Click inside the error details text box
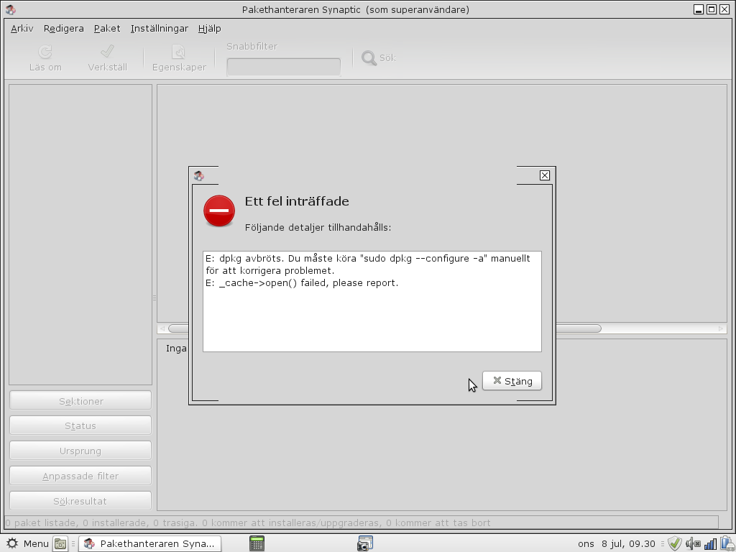Screen dimensions: 736x552 (372, 301)
